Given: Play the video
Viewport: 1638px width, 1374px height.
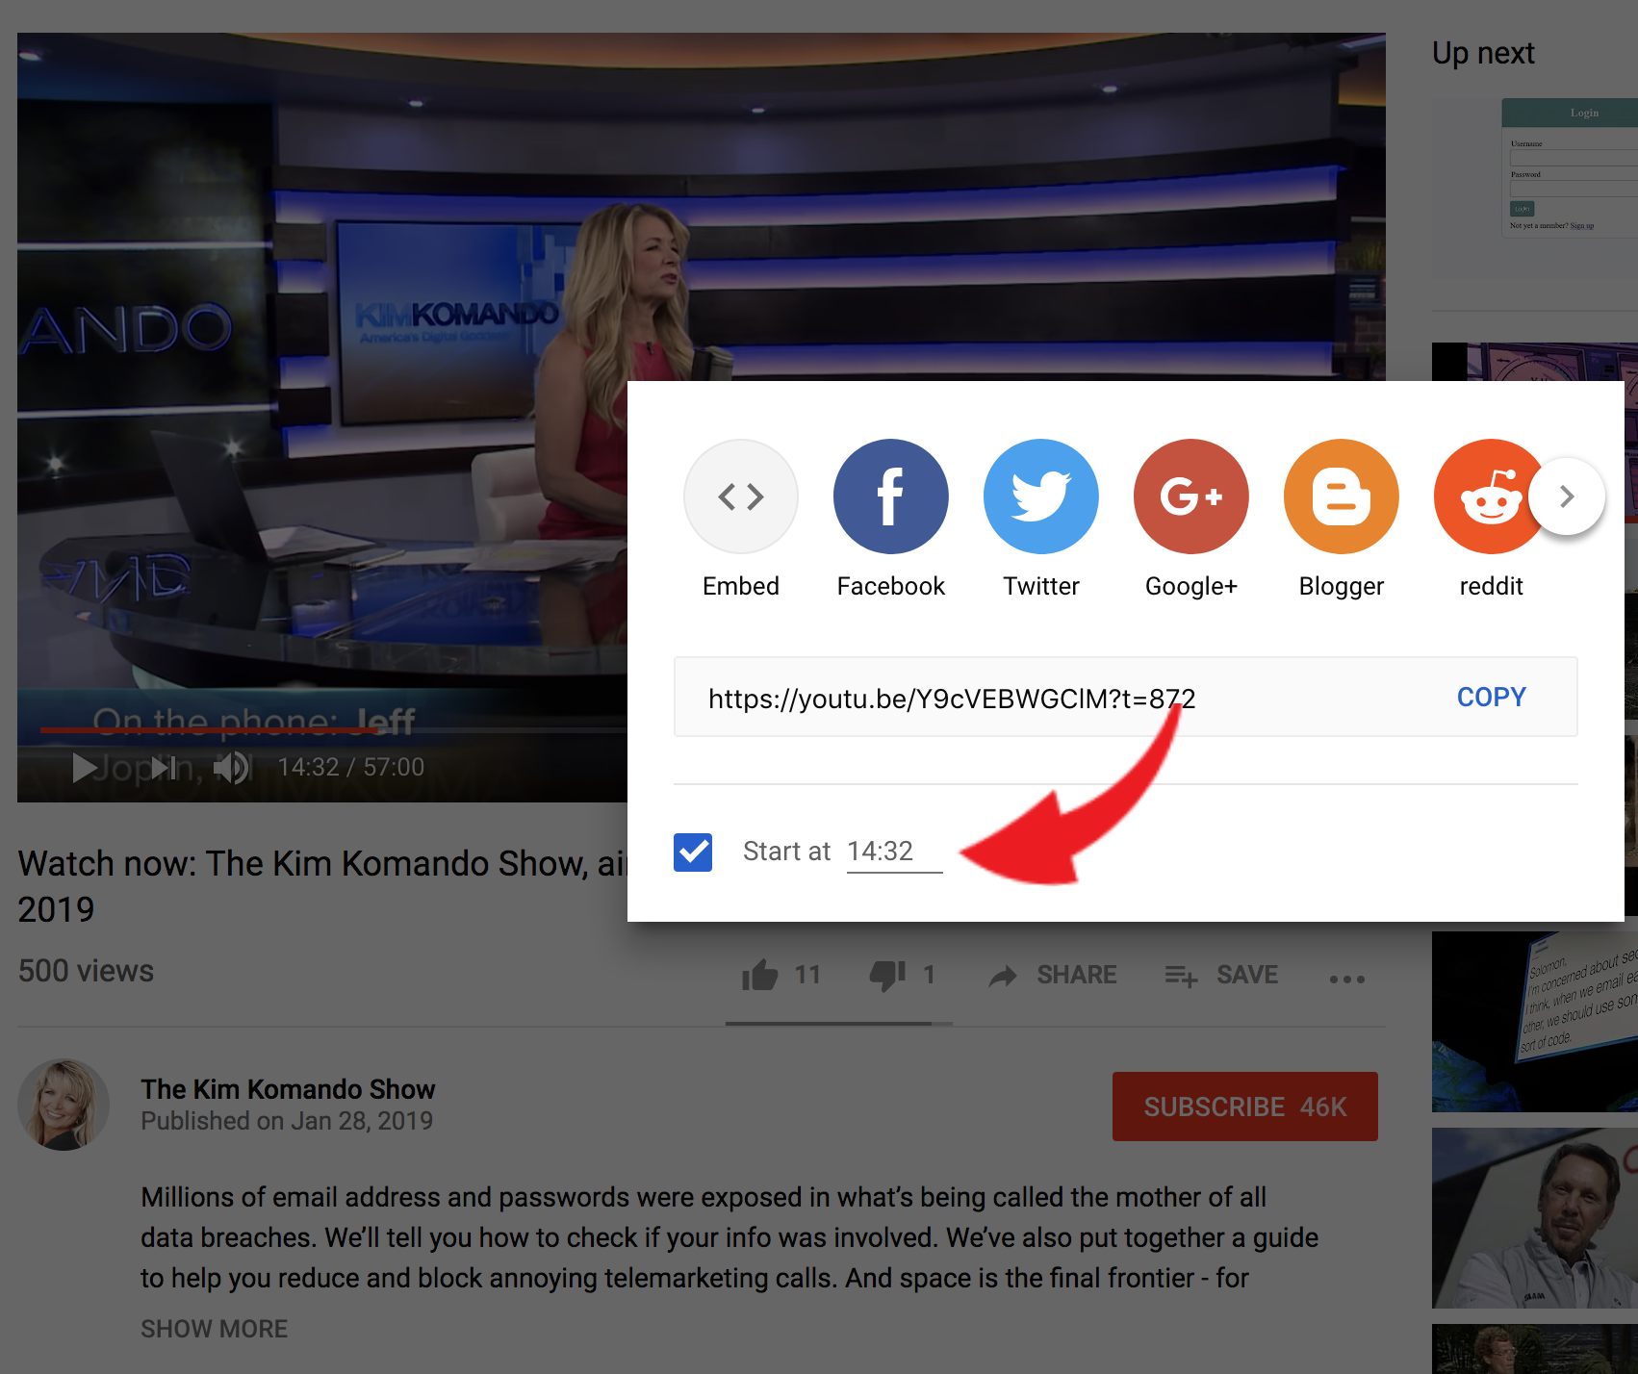Looking at the screenshot, I should [x=85, y=767].
